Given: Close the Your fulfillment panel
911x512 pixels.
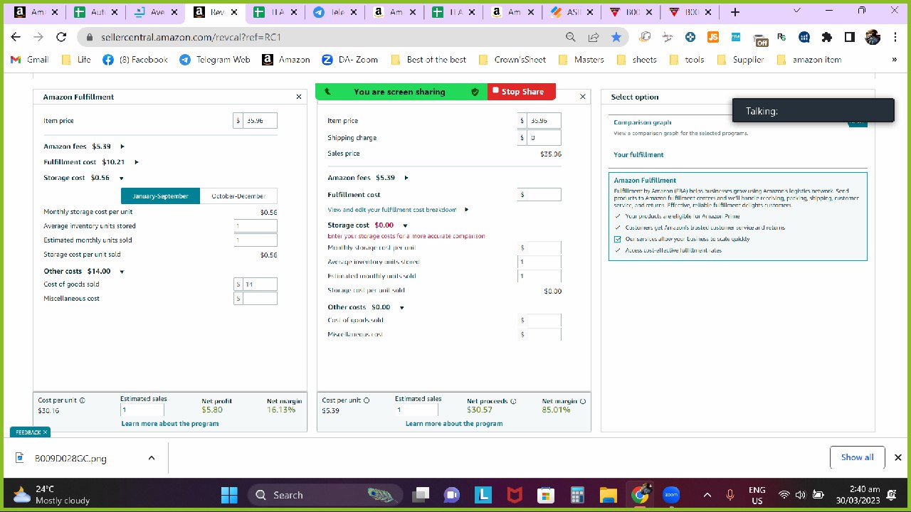Looking at the screenshot, I should (x=583, y=97).
